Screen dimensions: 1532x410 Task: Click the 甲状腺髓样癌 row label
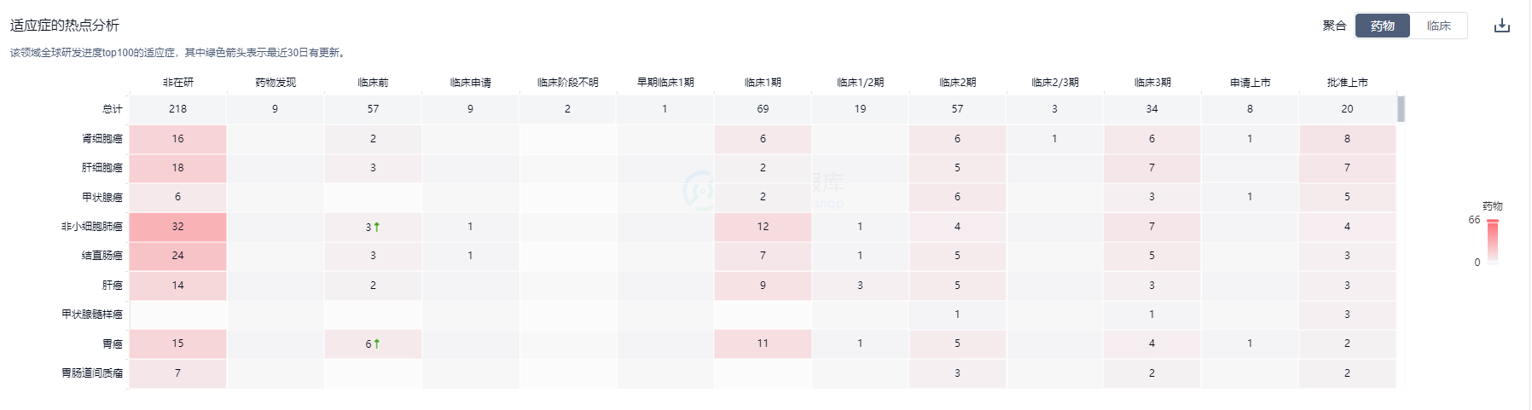coord(92,315)
